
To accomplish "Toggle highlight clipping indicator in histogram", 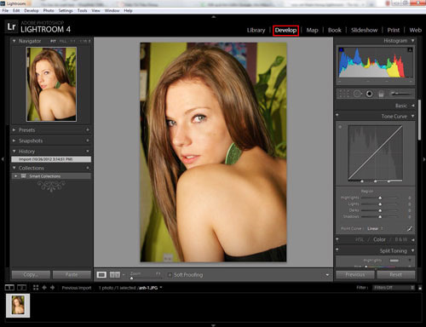I will click(410, 49).
